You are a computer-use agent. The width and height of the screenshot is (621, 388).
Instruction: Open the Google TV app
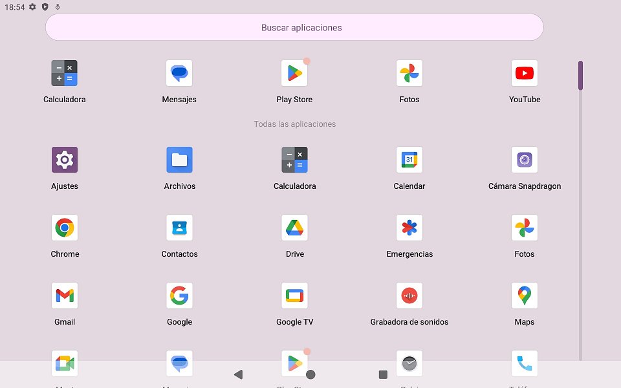(294, 296)
